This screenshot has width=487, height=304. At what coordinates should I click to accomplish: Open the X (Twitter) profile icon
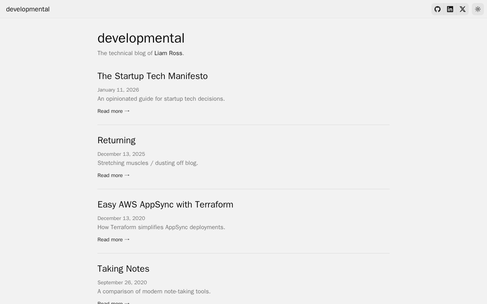[x=463, y=9]
